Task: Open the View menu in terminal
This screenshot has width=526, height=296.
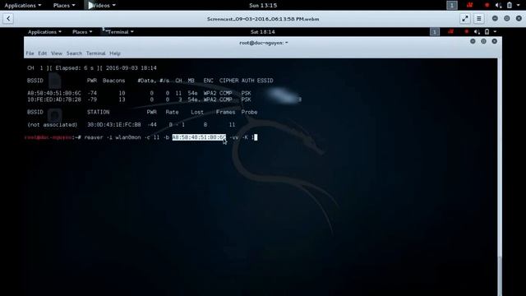Action: click(x=57, y=53)
